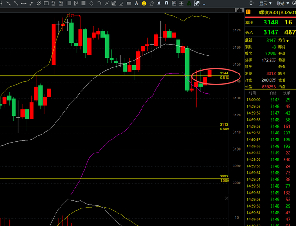Image resolution: width=296 pixels, height=226 pixels.
Task: Click the green clover icon
Action: [x=189, y=3]
